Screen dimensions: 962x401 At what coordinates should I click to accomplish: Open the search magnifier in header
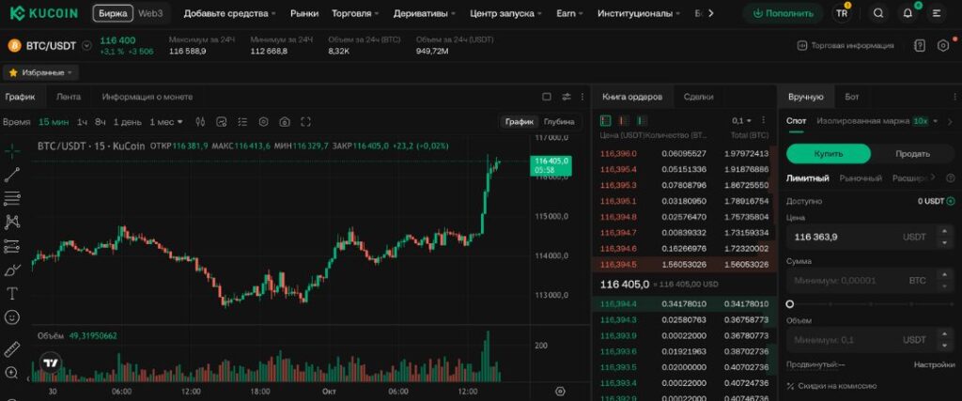(x=877, y=13)
